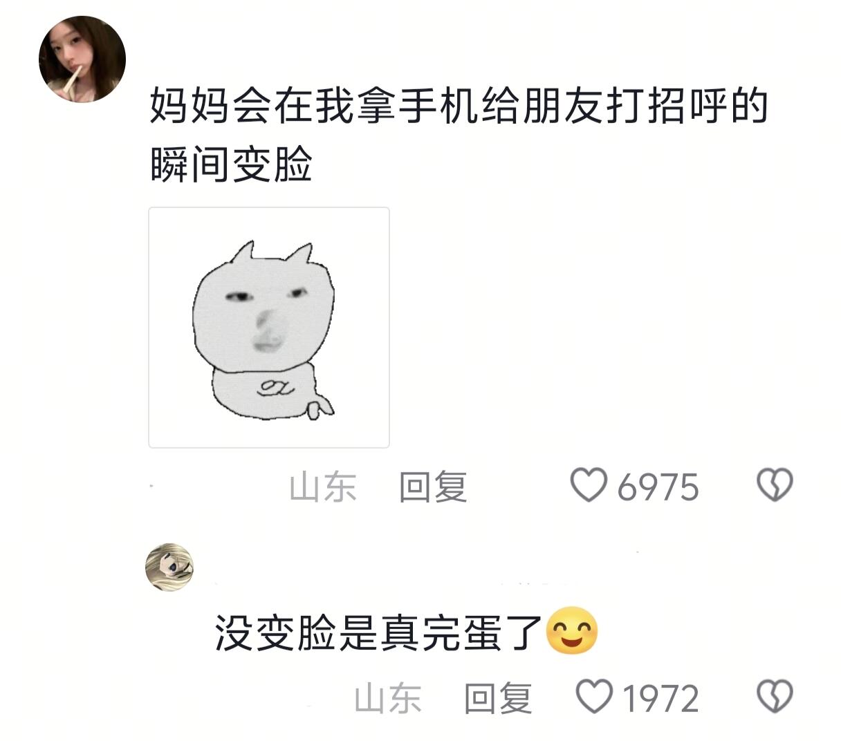Tap the 6975 like count
This screenshot has height=741, width=841.
click(658, 487)
